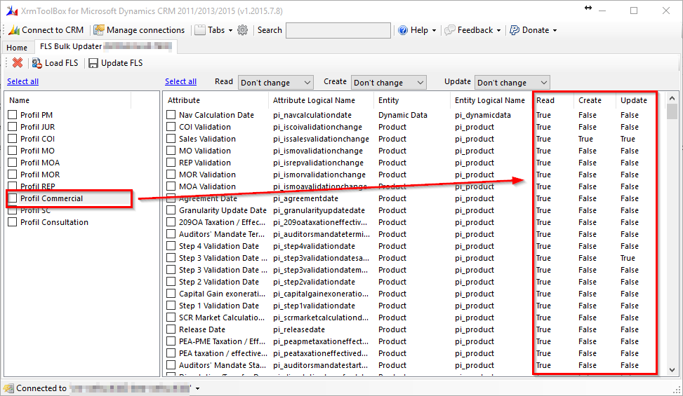Click the Update FLS button label
This screenshot has height=396, width=683.
[x=121, y=63]
